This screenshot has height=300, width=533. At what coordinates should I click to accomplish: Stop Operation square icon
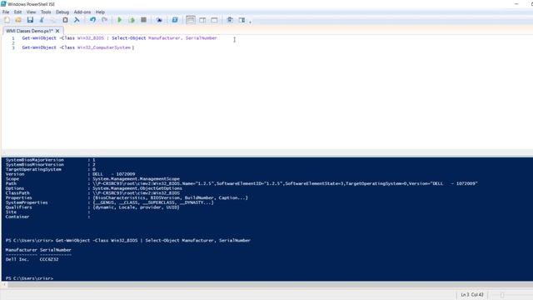click(x=144, y=20)
